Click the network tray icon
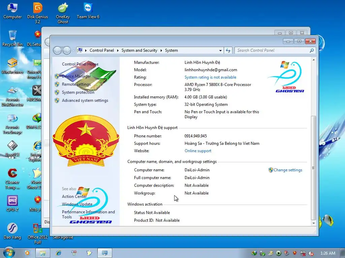The image size is (345, 258). coord(303,253)
